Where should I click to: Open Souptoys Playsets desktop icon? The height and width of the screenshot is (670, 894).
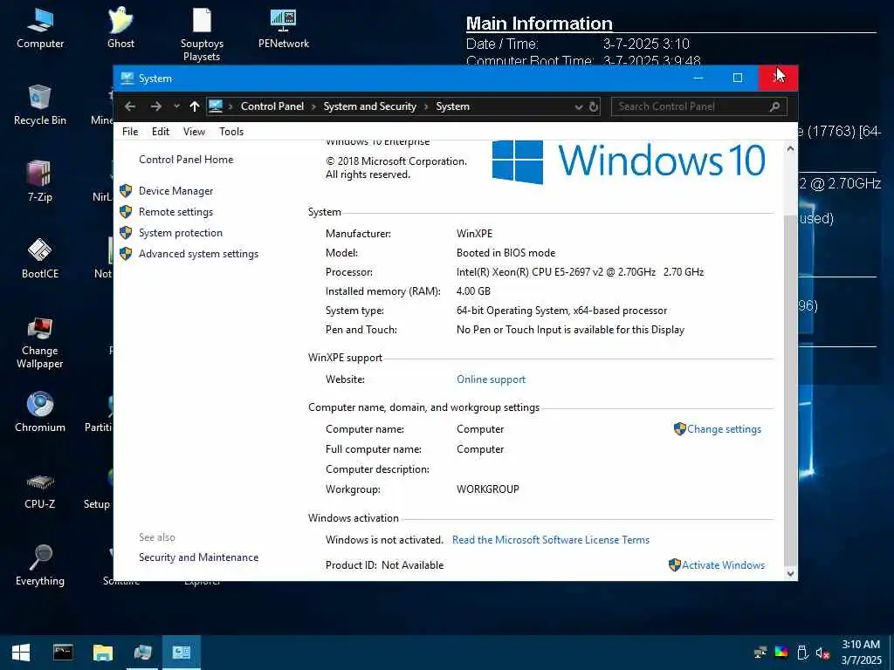(x=202, y=34)
